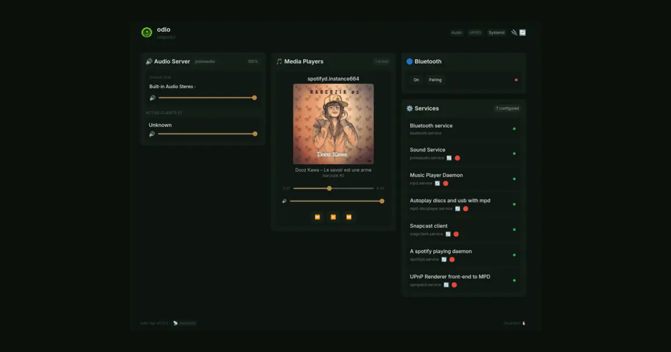The height and width of the screenshot is (352, 671).
Task: Pause the spotifyd playback
Action: point(333,217)
